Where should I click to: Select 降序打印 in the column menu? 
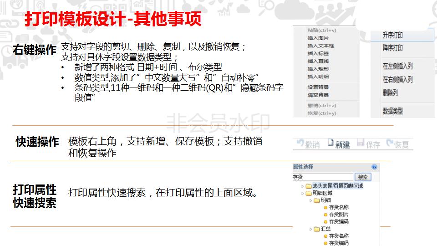tap(392, 48)
